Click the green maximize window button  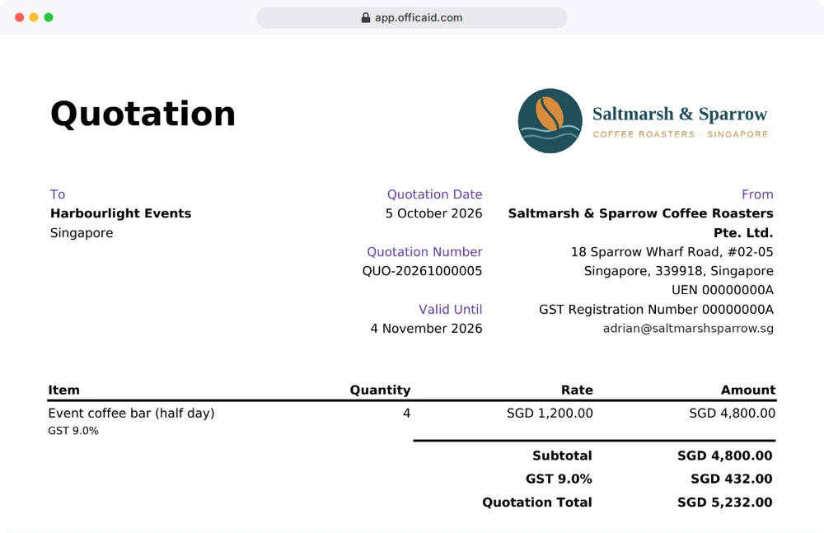(49, 17)
